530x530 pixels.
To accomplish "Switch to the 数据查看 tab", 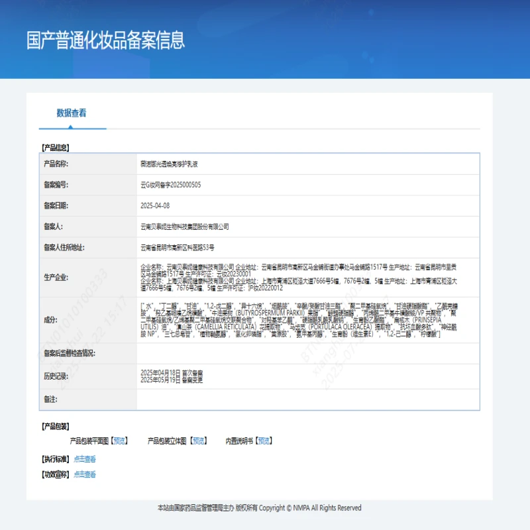I will tap(72, 113).
